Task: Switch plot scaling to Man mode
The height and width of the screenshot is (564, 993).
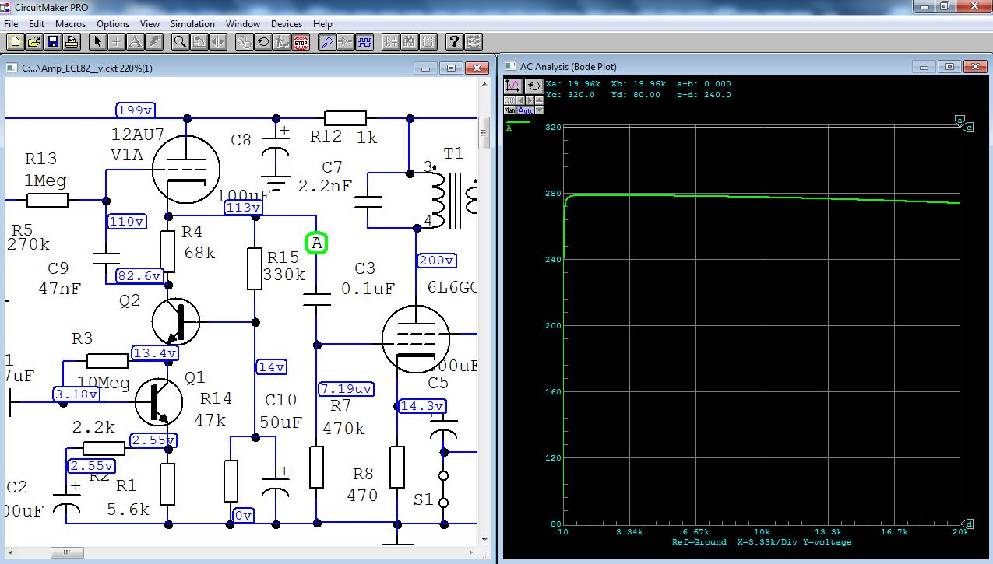Action: (509, 110)
